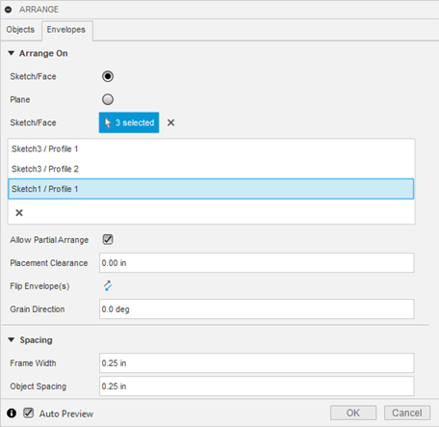Remove the selected profile using the list X
The image size is (439, 427).
point(19,213)
